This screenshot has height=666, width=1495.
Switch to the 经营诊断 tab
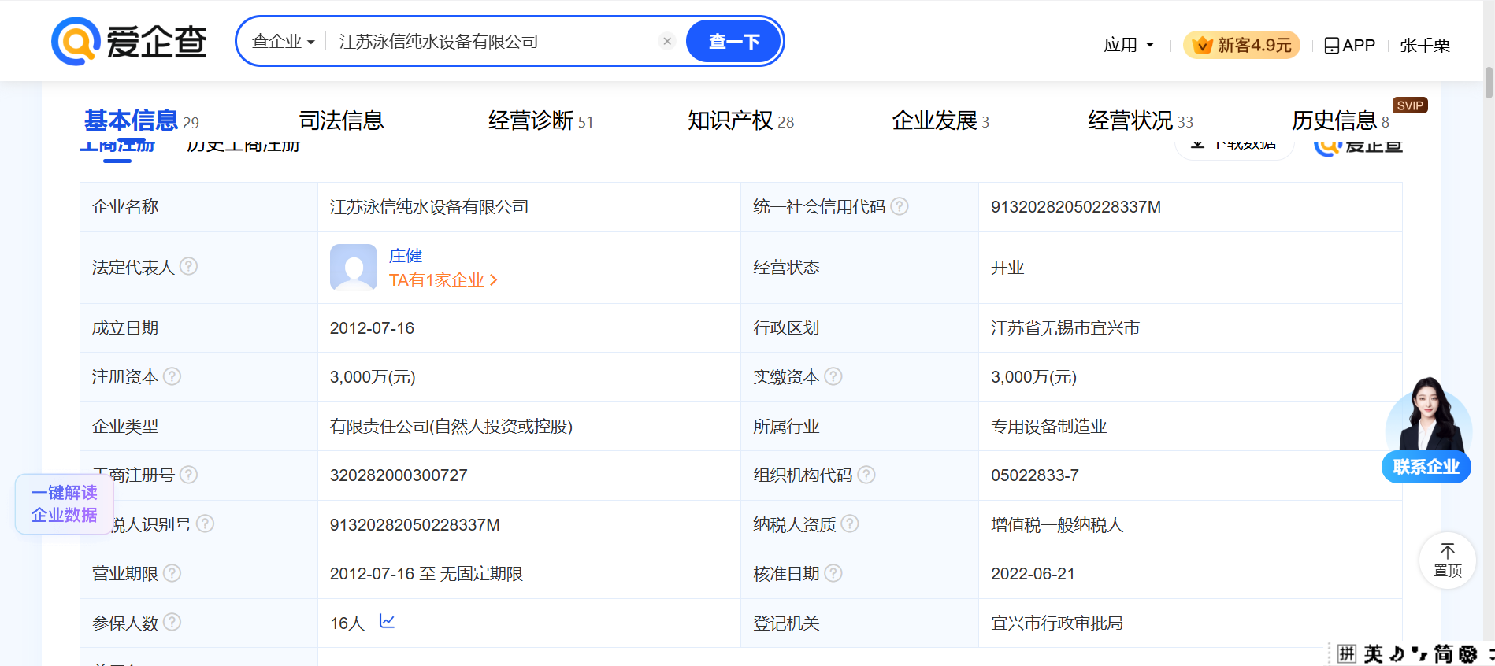pyautogui.click(x=540, y=120)
